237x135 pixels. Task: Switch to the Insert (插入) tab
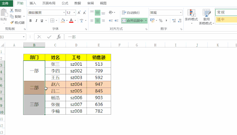point(33,3)
